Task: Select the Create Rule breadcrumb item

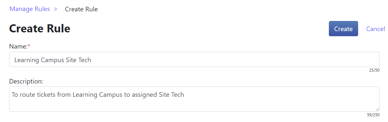Action: click(81, 9)
